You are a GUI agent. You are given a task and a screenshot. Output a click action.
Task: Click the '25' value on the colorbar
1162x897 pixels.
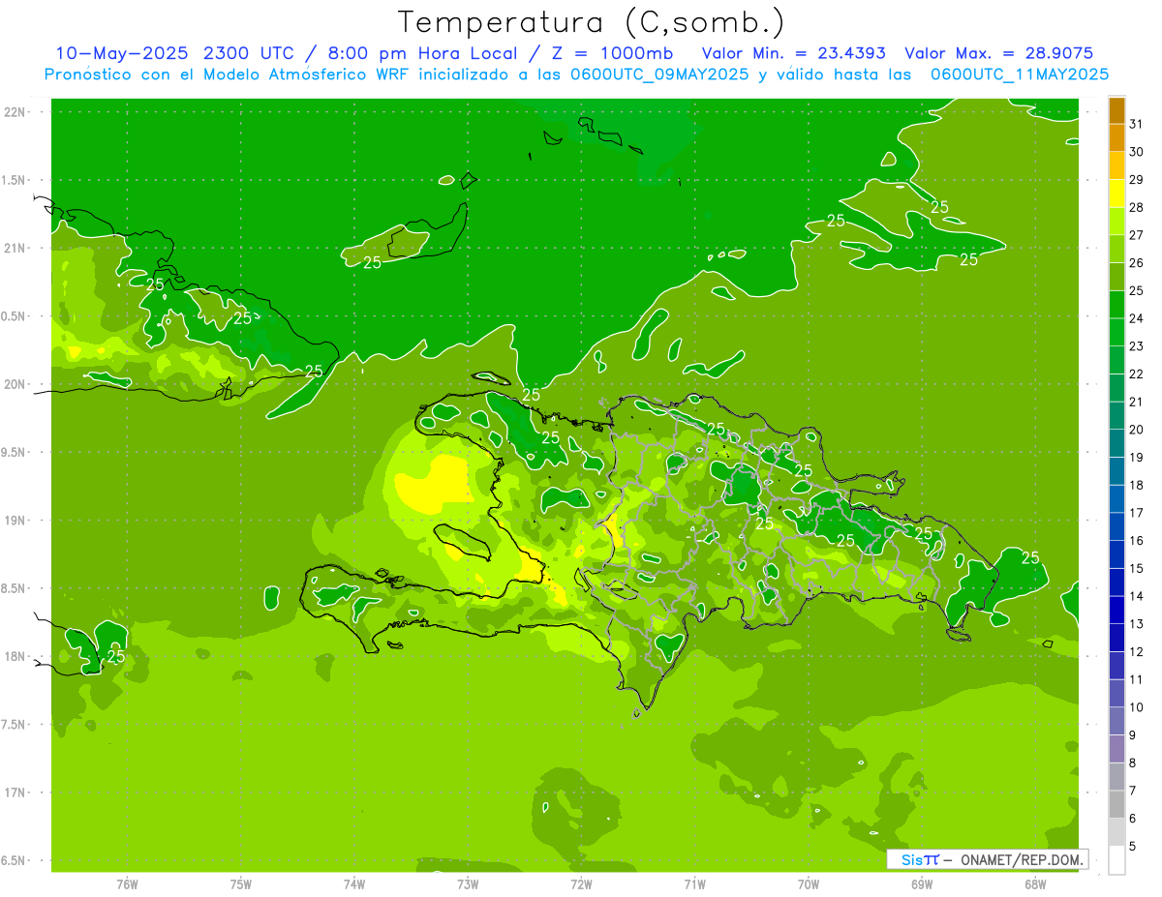1136,290
